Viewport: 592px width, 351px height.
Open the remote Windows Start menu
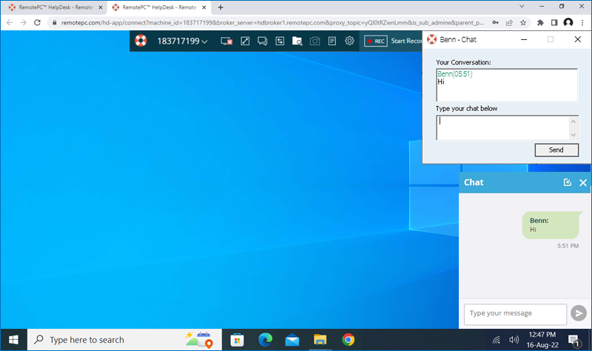(13, 340)
